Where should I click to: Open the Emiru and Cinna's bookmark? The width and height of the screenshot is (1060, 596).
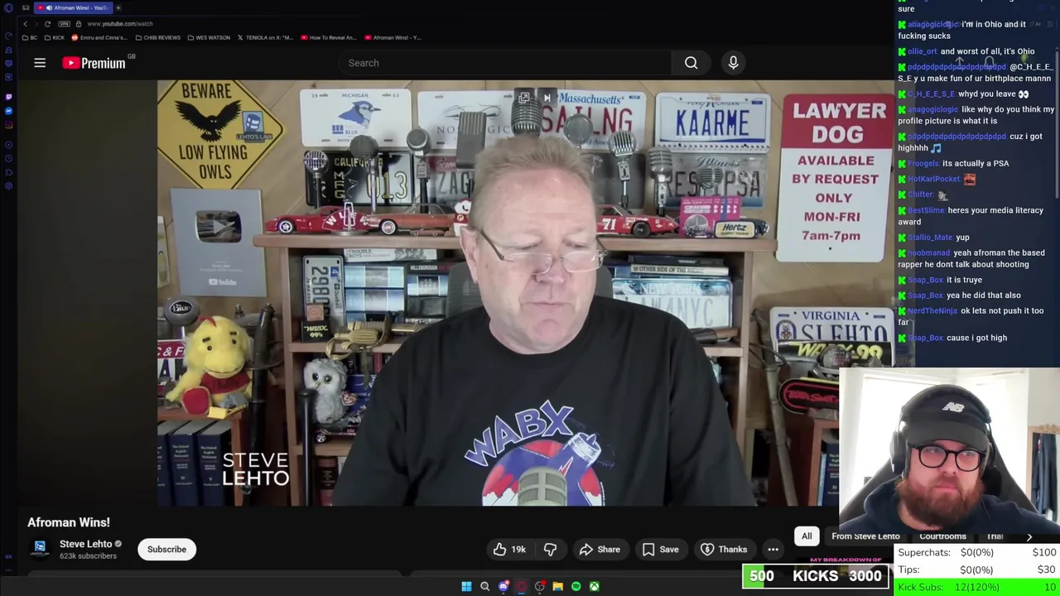(99, 37)
